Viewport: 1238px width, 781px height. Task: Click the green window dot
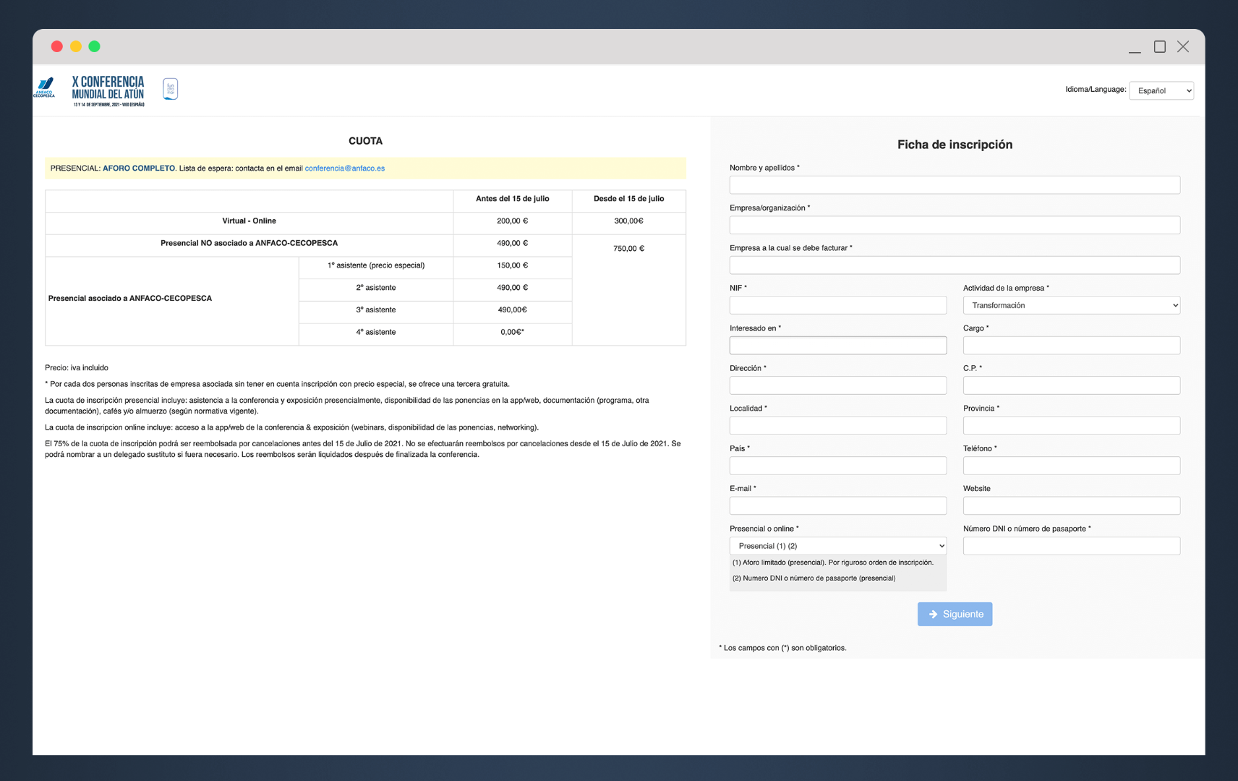tap(94, 46)
